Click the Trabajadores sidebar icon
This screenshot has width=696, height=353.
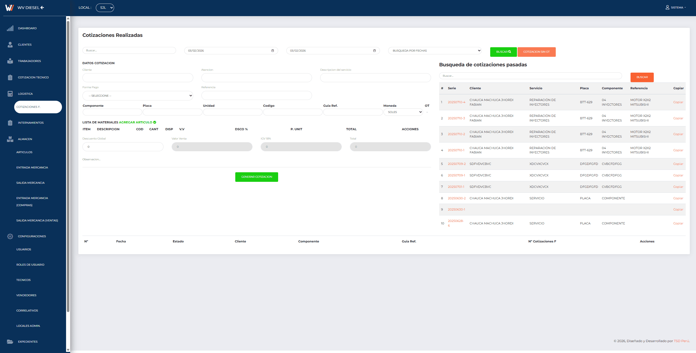[10, 61]
